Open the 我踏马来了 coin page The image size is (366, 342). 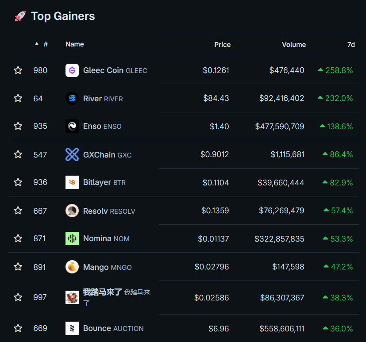[x=117, y=297]
